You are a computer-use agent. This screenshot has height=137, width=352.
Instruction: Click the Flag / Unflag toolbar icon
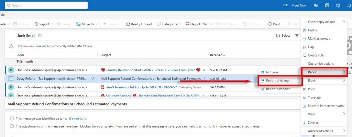[x=187, y=24]
